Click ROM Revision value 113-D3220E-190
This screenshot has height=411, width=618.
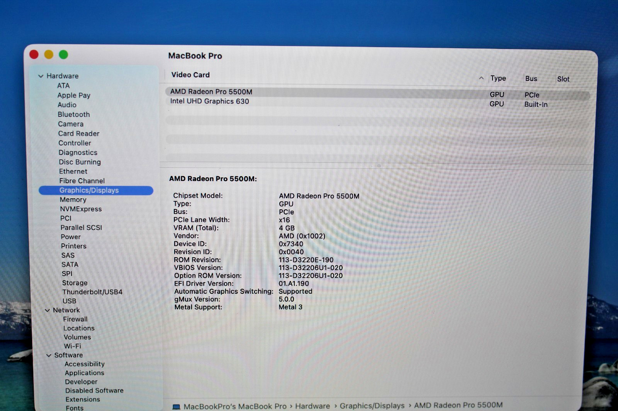pyautogui.click(x=306, y=260)
